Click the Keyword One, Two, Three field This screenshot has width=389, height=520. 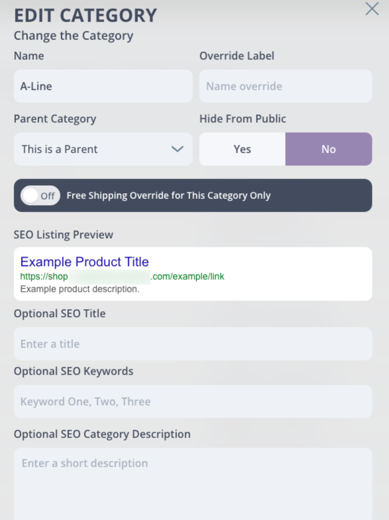coord(193,402)
